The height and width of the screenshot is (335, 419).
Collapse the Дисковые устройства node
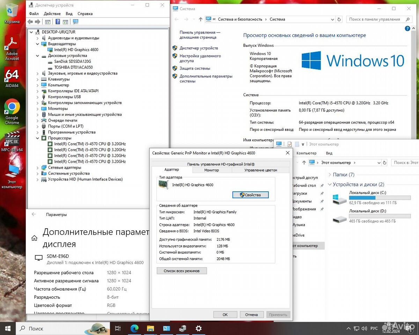tap(37, 56)
